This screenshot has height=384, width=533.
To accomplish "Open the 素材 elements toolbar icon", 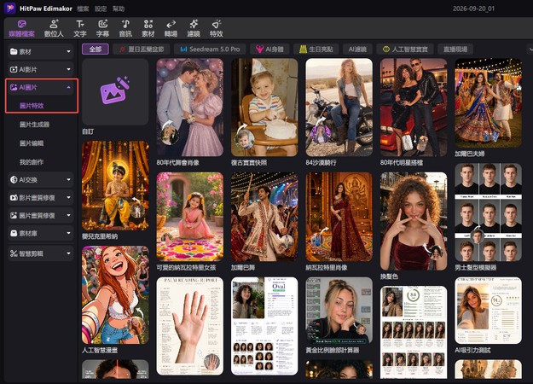I will click(x=148, y=28).
